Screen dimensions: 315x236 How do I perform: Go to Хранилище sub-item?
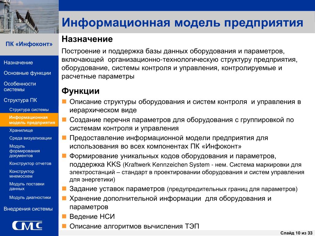point(21,130)
